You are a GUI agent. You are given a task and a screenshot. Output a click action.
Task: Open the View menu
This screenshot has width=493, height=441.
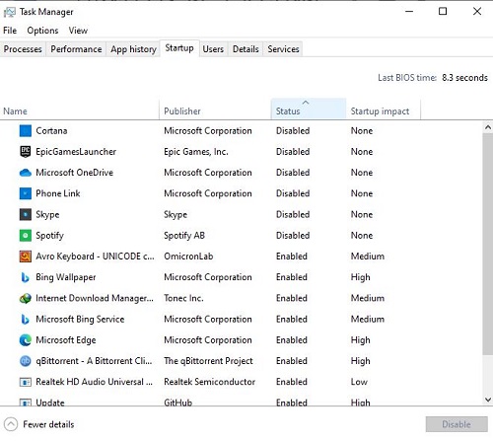coord(78,31)
